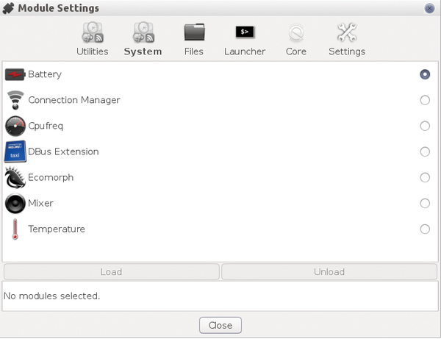Switch to the Utilities category tab
Screen dimensions: 441x339
point(93,40)
